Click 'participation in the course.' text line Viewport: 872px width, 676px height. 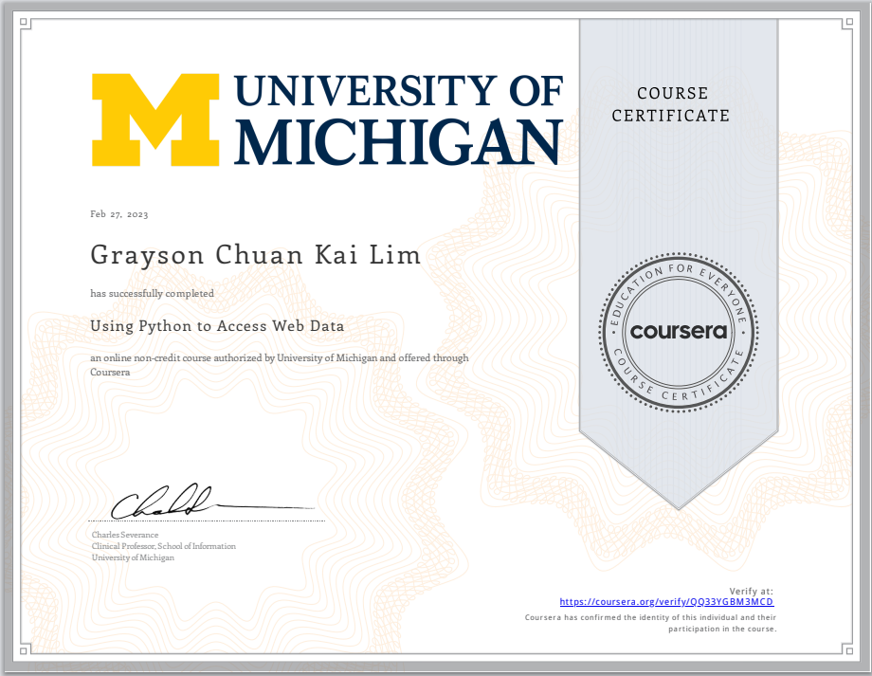(x=722, y=629)
